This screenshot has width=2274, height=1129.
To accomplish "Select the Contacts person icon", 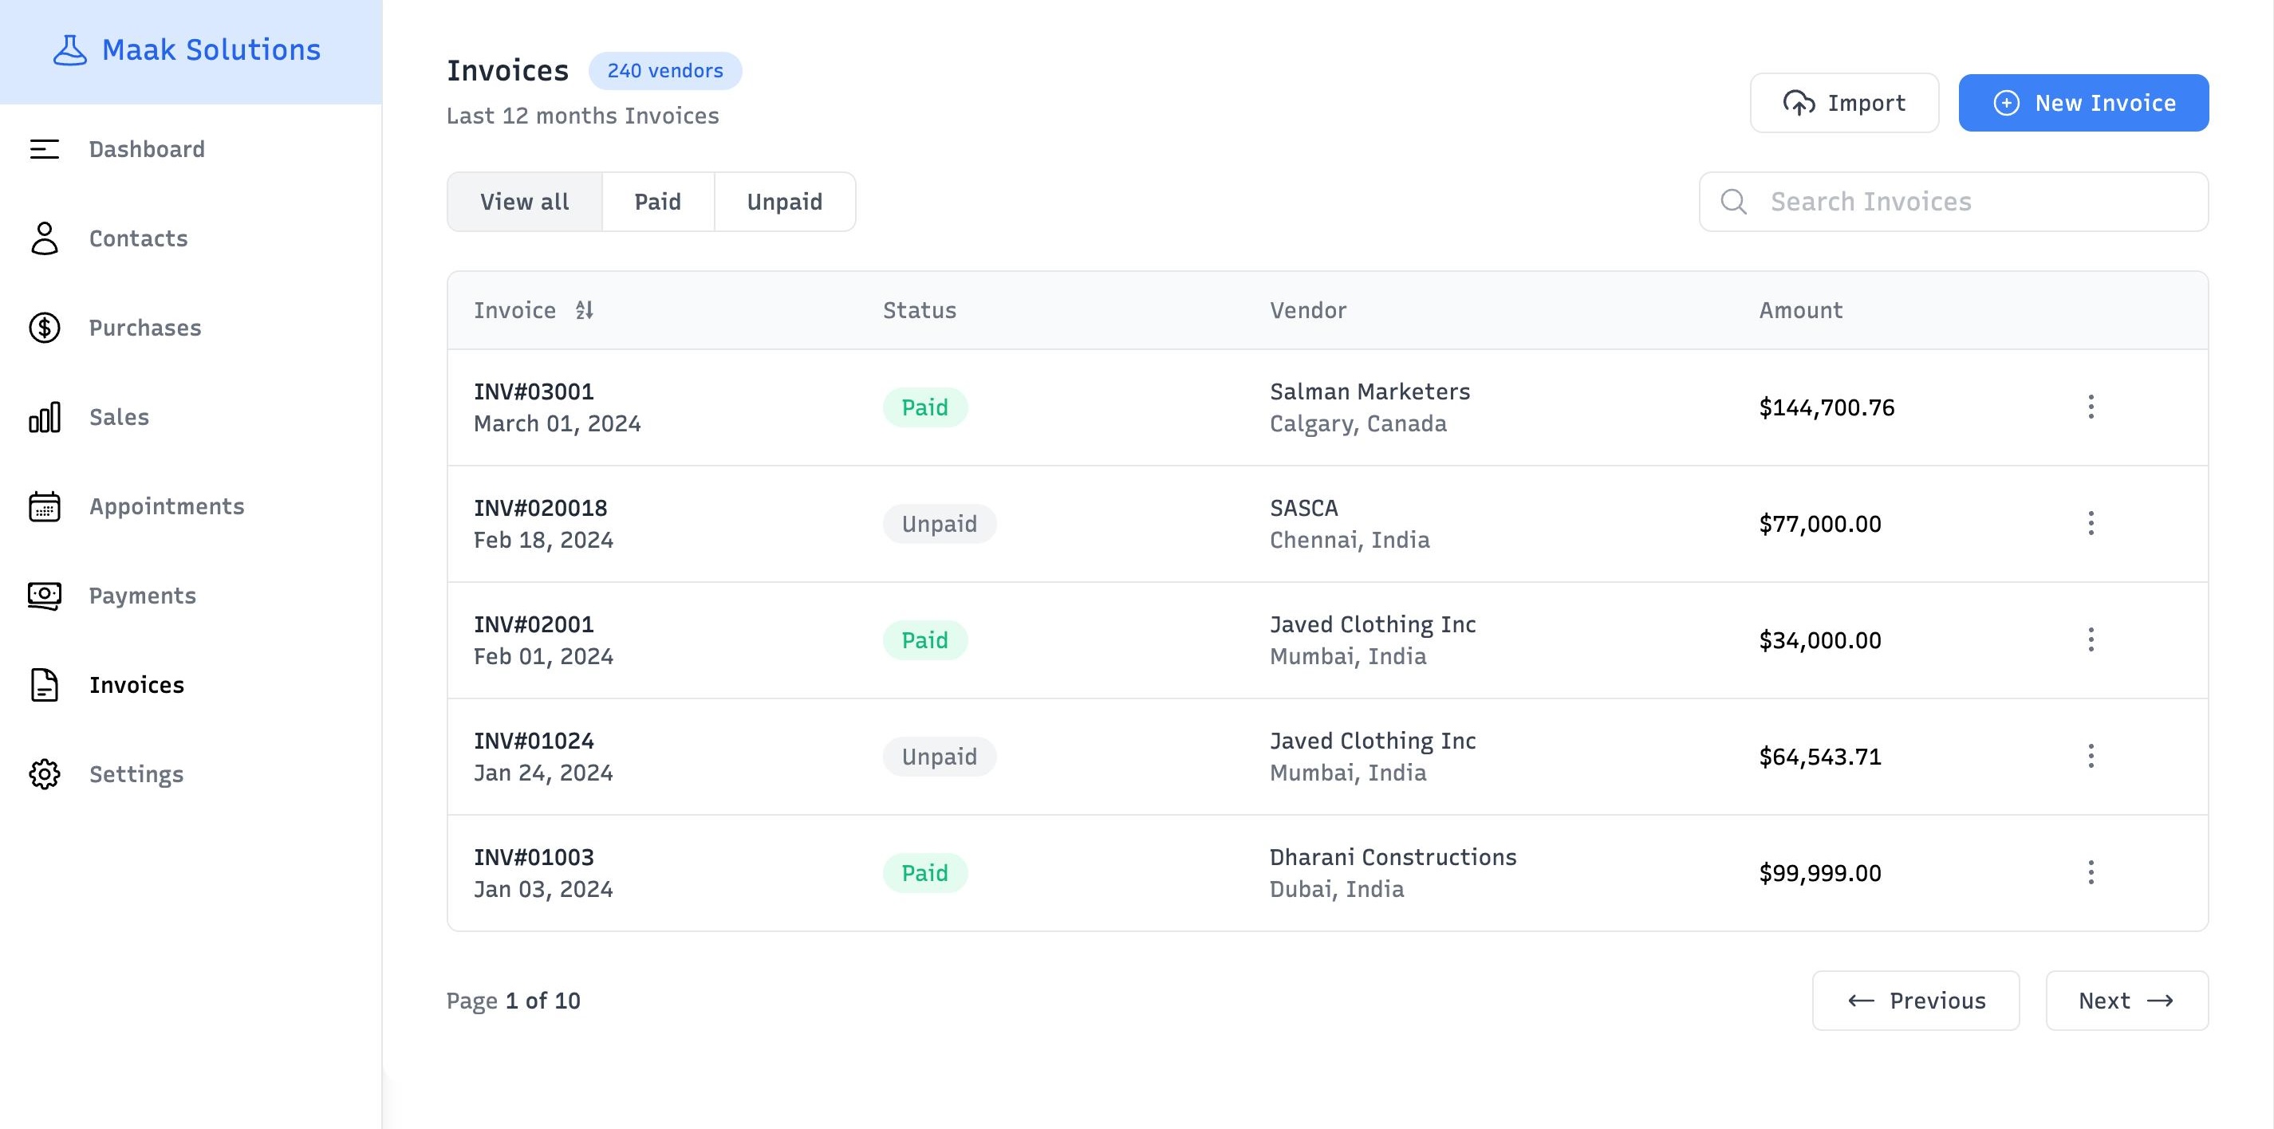I will pyautogui.click(x=43, y=238).
